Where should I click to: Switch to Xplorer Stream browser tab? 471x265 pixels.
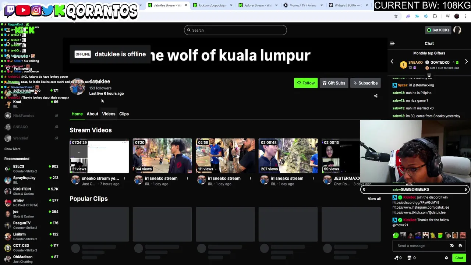258,5
